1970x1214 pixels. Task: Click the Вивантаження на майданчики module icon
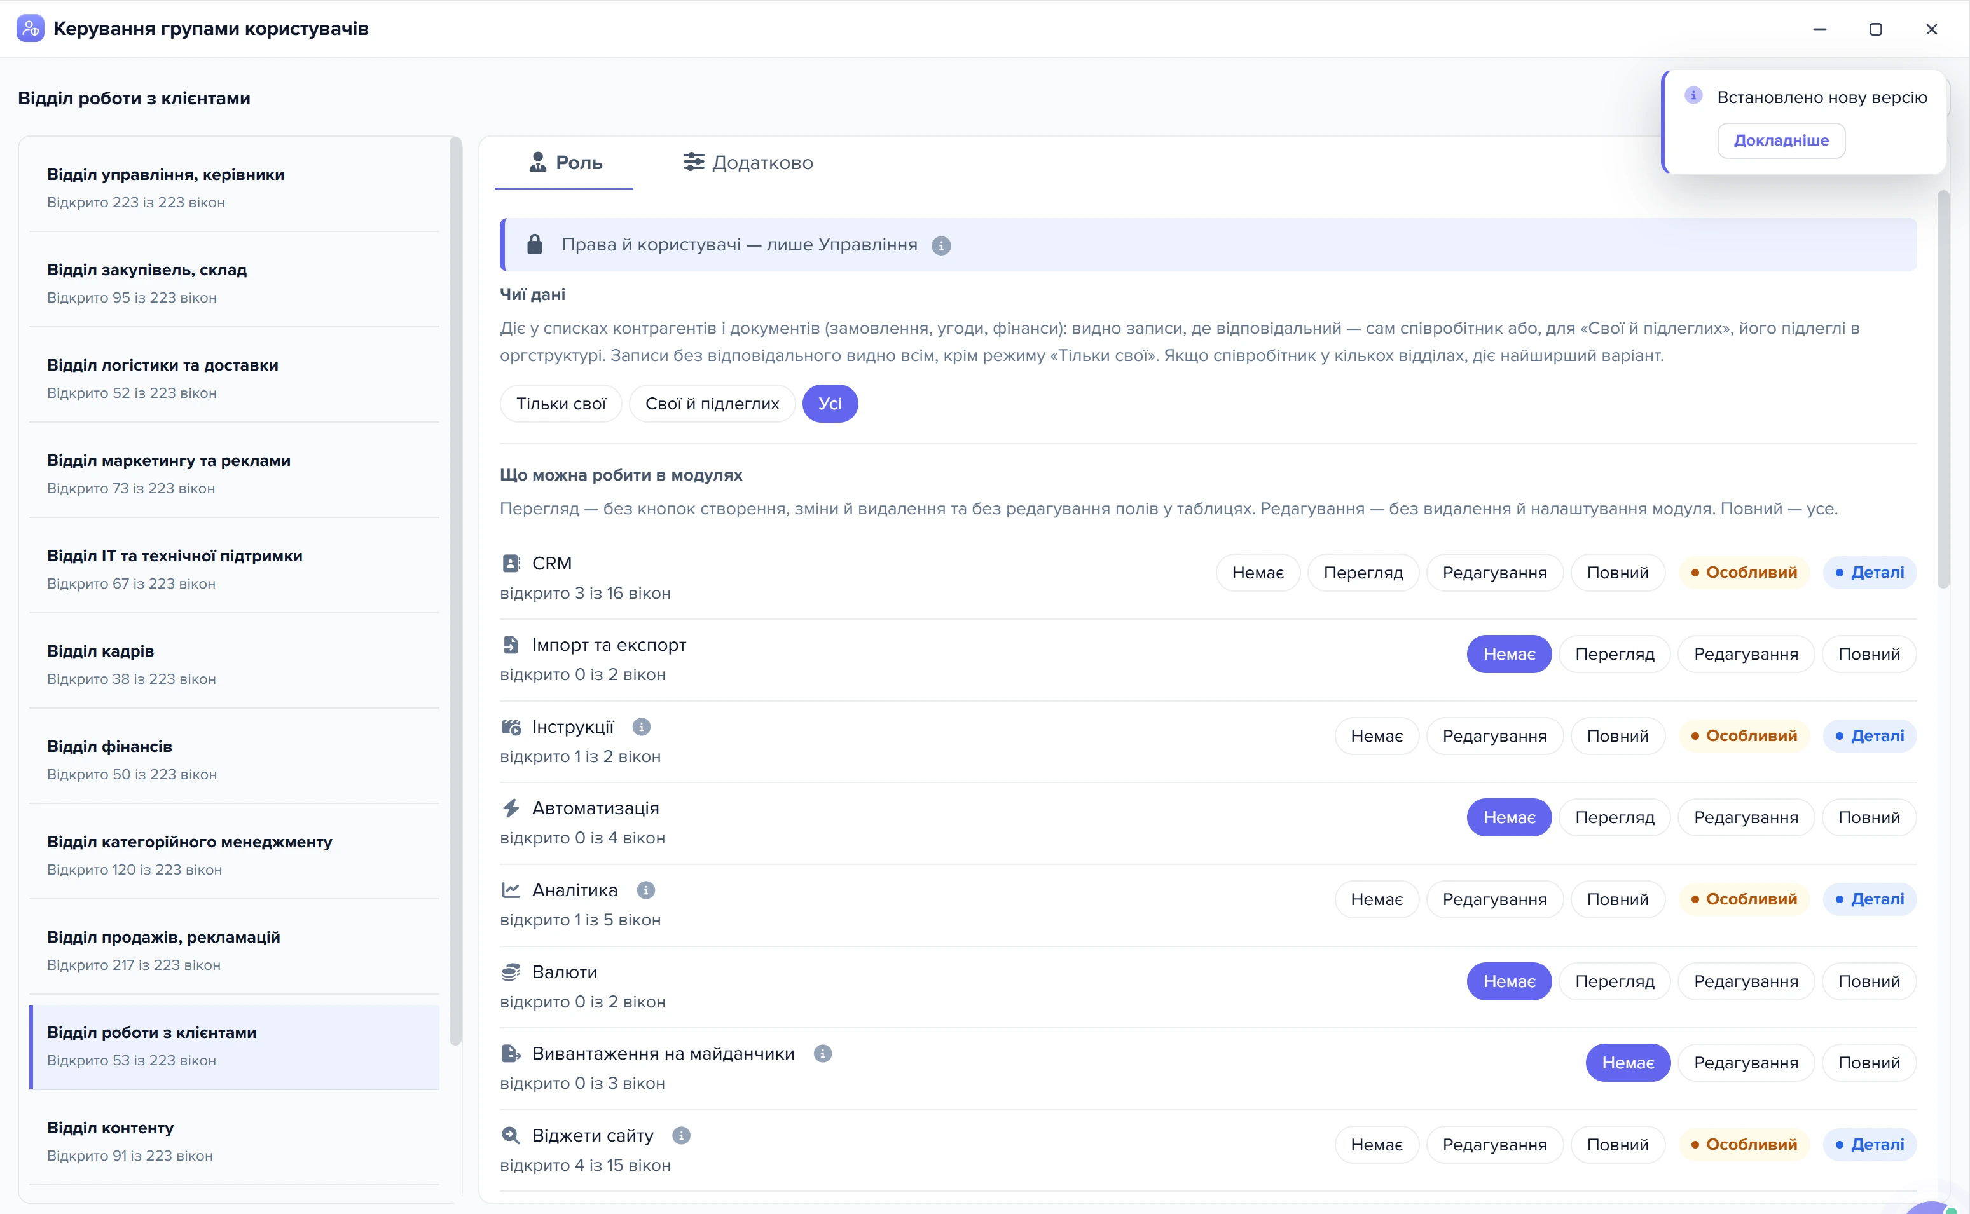coord(511,1053)
